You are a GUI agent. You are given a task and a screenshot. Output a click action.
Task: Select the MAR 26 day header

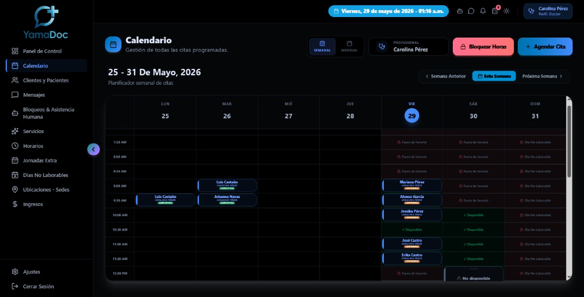(x=227, y=112)
